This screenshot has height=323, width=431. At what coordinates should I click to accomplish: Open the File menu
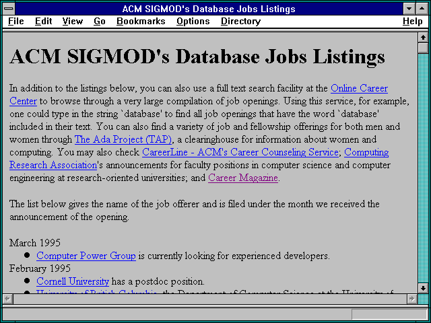pyautogui.click(x=16, y=22)
